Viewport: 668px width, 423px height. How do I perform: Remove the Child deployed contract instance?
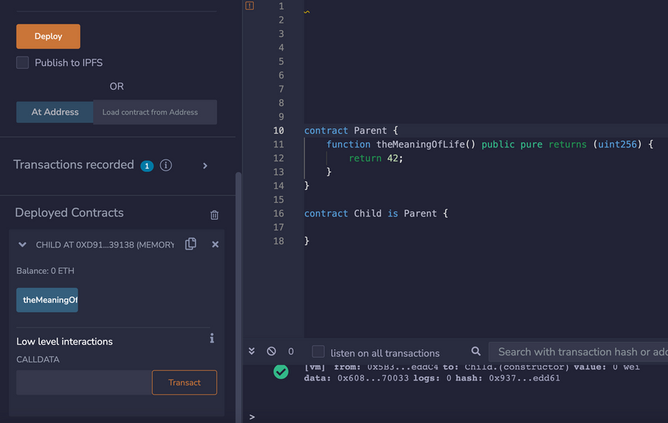click(215, 245)
